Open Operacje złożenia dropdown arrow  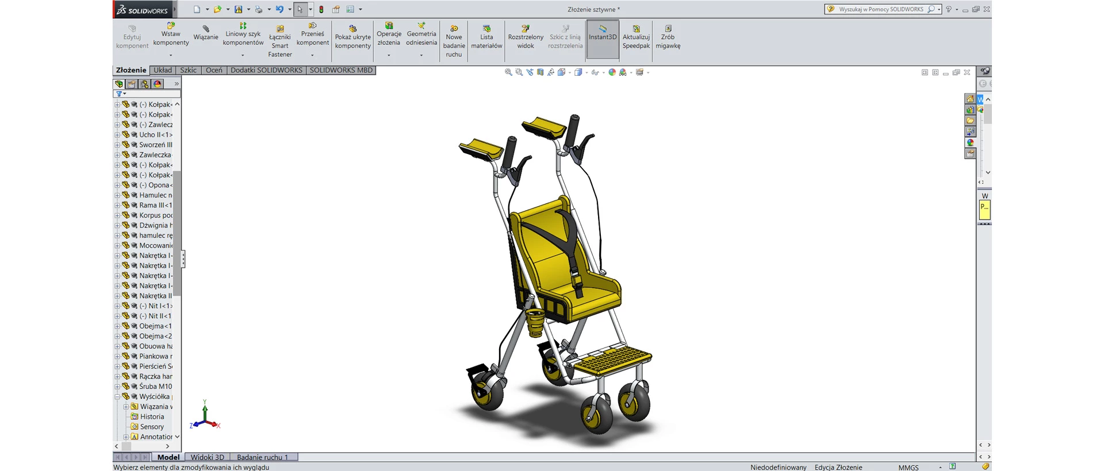click(389, 55)
